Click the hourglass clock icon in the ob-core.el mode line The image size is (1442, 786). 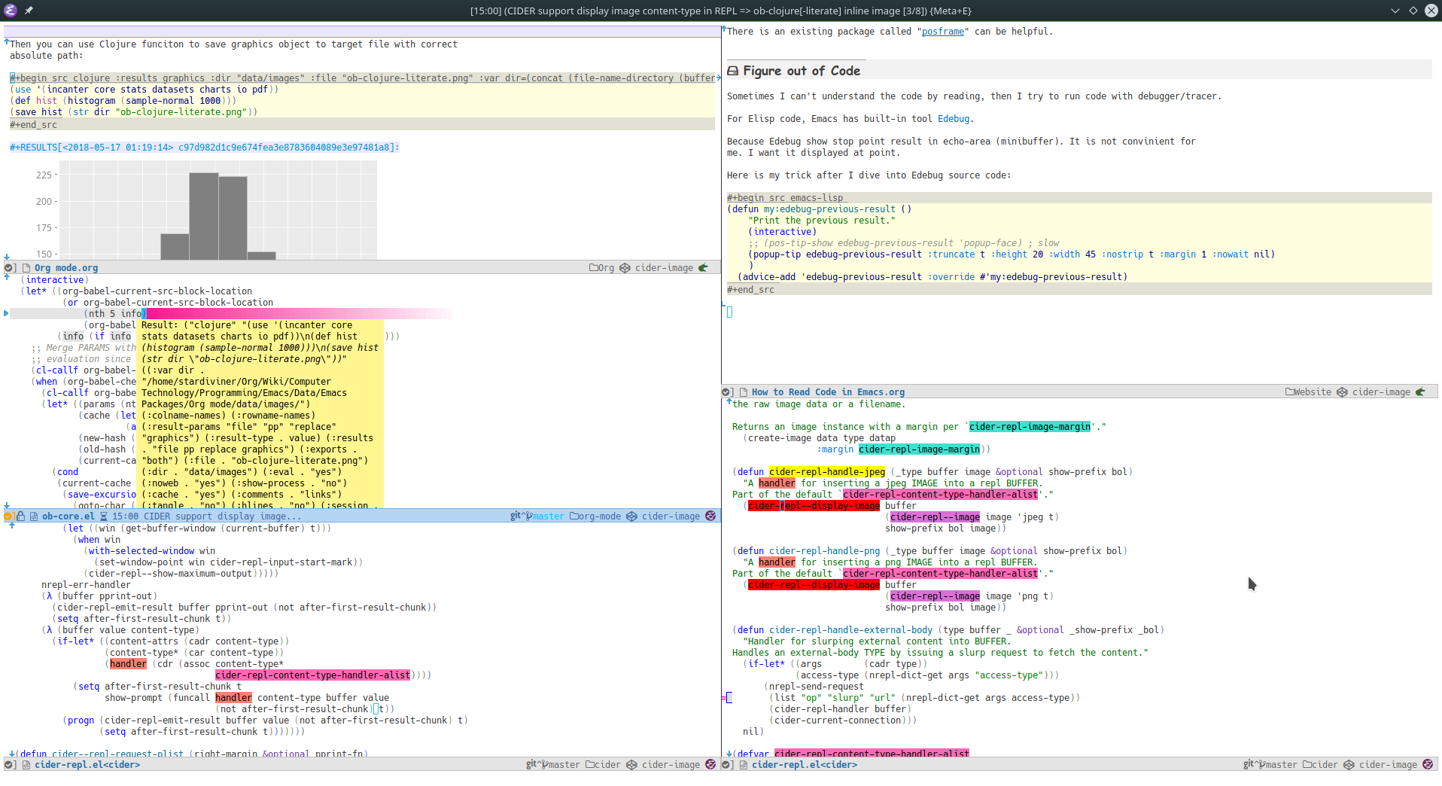tap(104, 516)
